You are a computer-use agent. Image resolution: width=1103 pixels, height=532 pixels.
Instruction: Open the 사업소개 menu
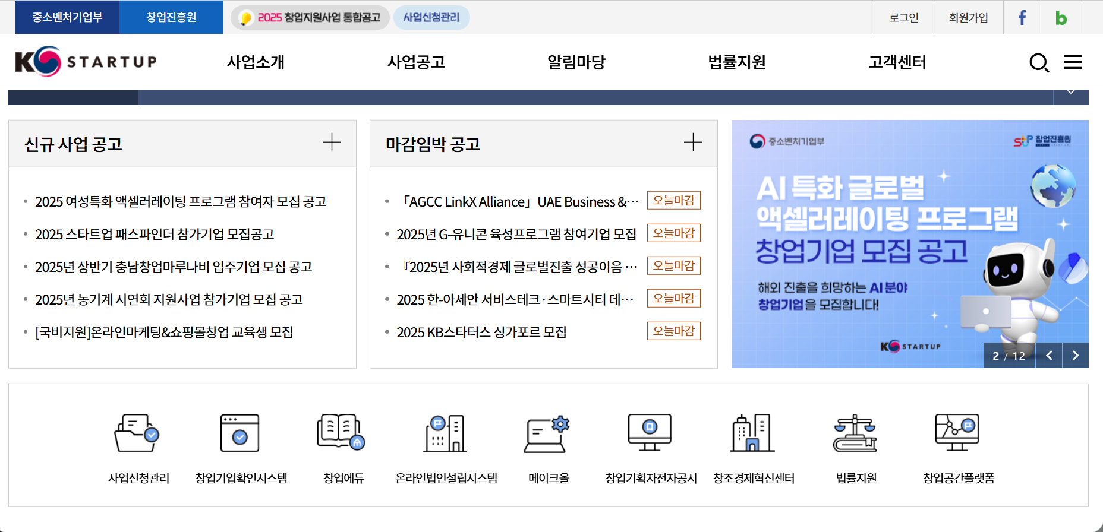point(256,62)
